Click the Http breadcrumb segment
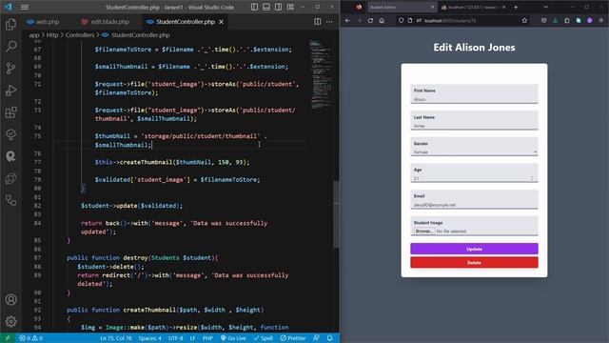This screenshot has height=343, width=609. pos(52,35)
